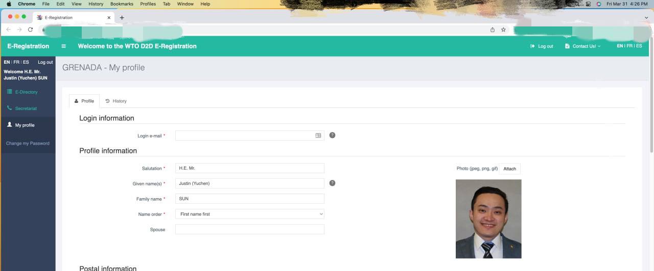This screenshot has height=271, width=654.
Task: Open the Edit menu
Action: [60, 4]
